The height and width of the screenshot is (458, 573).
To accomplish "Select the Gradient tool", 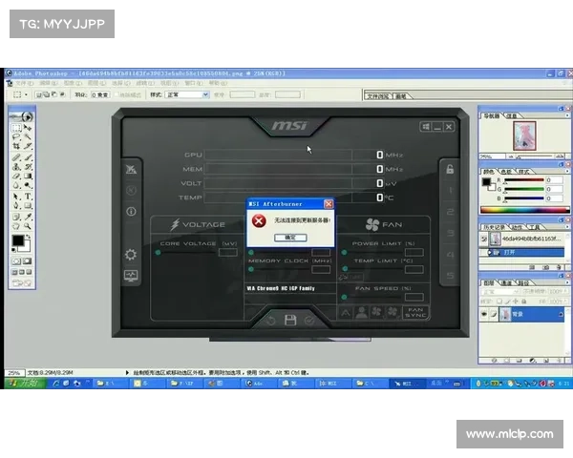I will (x=28, y=176).
